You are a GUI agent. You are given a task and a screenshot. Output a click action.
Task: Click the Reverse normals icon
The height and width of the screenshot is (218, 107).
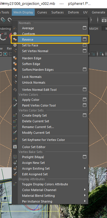(x=15, y=40)
